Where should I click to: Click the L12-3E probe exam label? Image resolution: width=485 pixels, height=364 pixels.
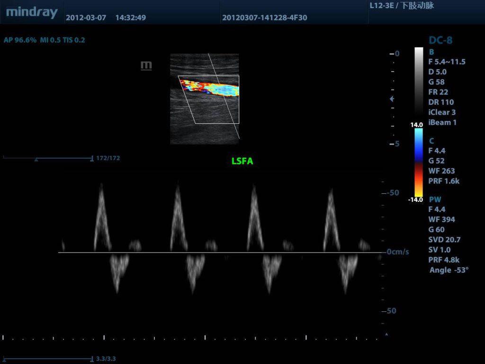point(401,6)
